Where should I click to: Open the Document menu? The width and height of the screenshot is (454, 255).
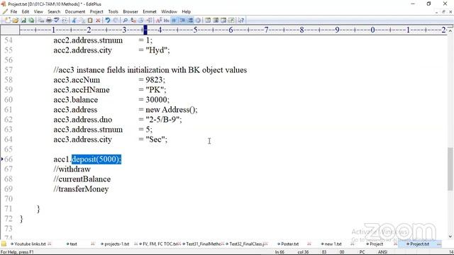point(75,11)
